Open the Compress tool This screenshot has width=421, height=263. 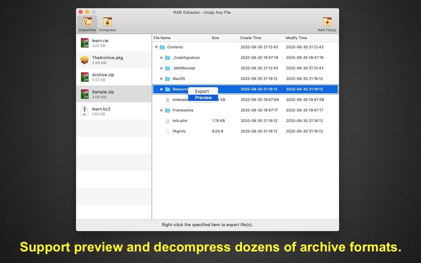(107, 25)
